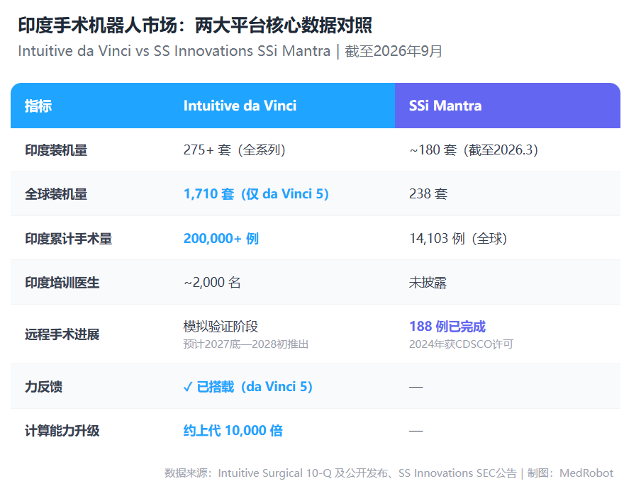Screen dimensions: 624x491
Task: Select the value 200,000+ 例
Action: click(221, 239)
